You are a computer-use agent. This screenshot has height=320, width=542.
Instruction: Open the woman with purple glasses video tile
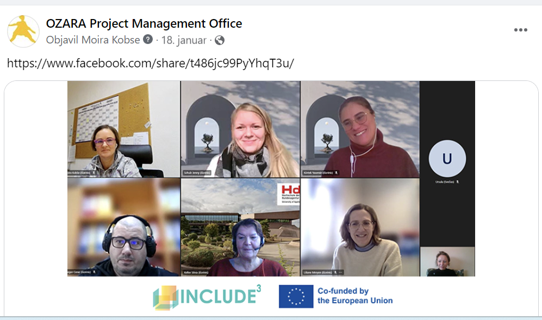(124, 129)
